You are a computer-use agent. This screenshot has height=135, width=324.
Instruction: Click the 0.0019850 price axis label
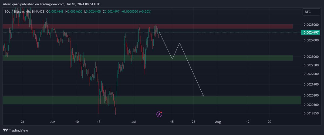click(311, 113)
